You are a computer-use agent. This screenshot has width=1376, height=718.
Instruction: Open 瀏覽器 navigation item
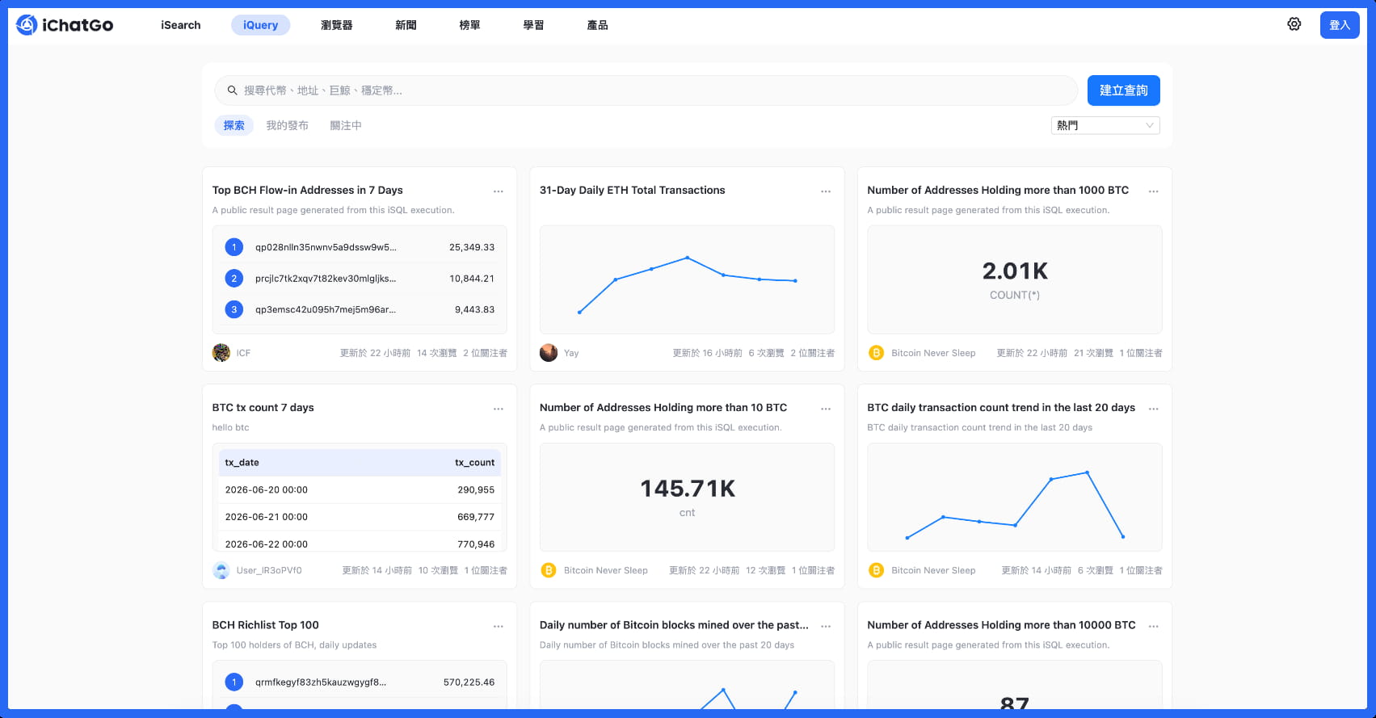[337, 25]
